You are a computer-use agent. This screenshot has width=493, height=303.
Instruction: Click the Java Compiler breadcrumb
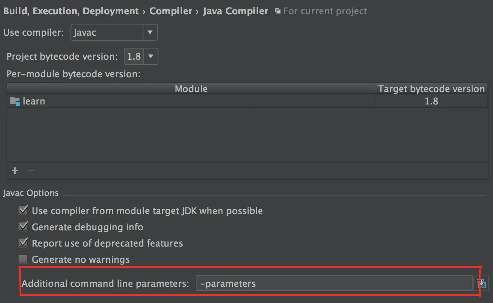tap(235, 11)
